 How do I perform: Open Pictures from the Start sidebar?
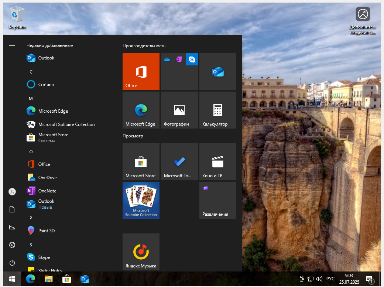click(x=12, y=227)
